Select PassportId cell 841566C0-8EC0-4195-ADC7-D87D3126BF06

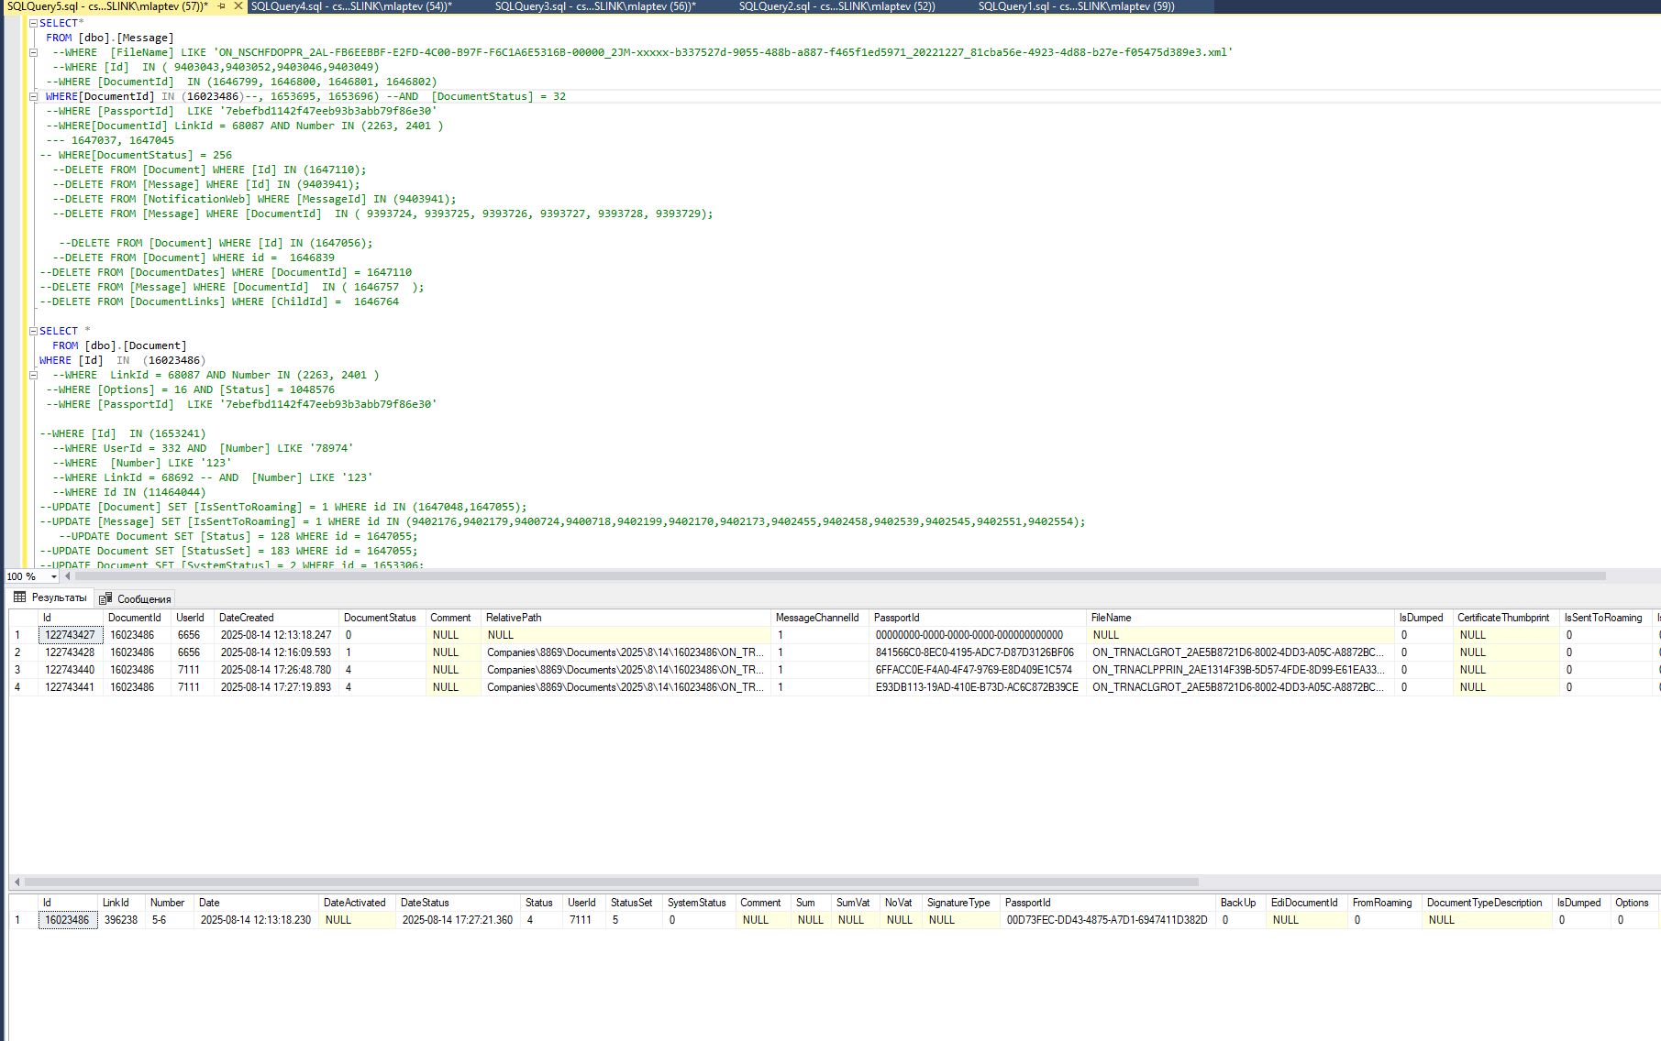point(977,652)
